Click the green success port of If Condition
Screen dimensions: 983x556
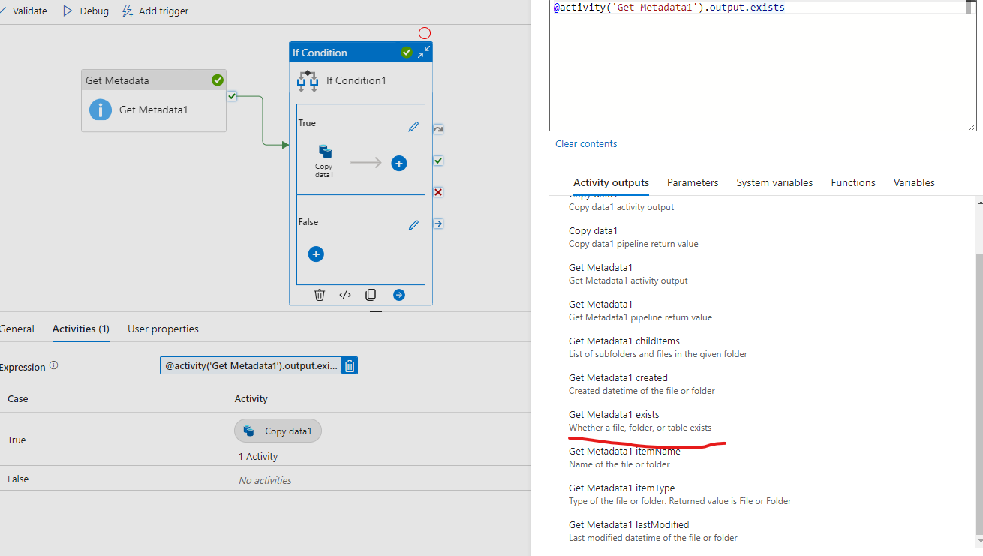tap(437, 160)
